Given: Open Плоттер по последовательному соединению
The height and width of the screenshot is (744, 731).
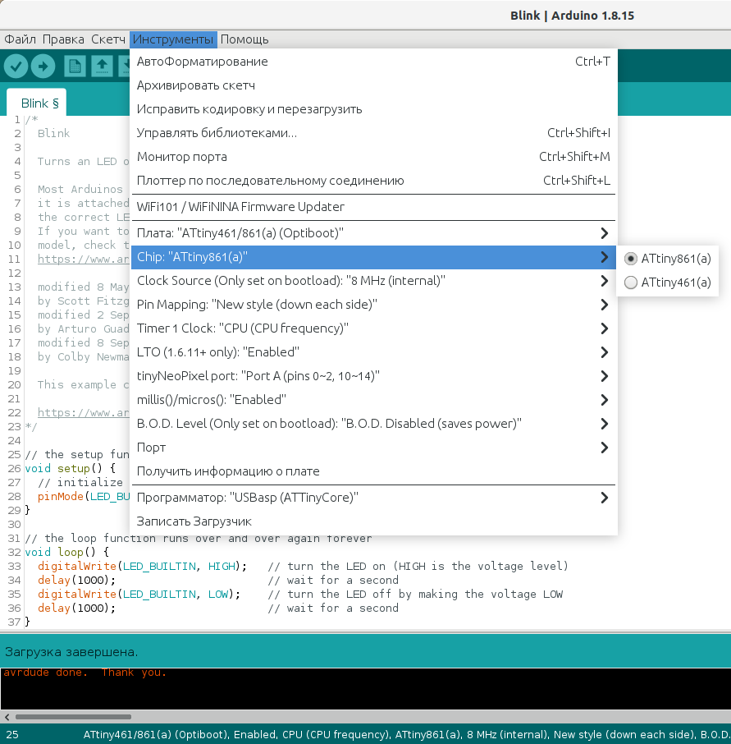Looking at the screenshot, I should pyautogui.click(x=373, y=181).
